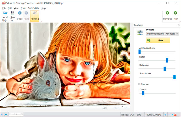The height and width of the screenshot is (117, 181).
Task: Open the Presets dropdown list
Action: pos(162,33)
